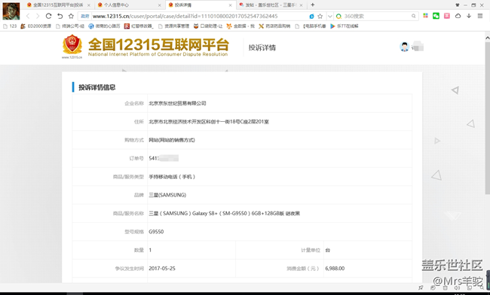Open a new tab with plus button
Screen dimensions: 490x295
click(313, 5)
